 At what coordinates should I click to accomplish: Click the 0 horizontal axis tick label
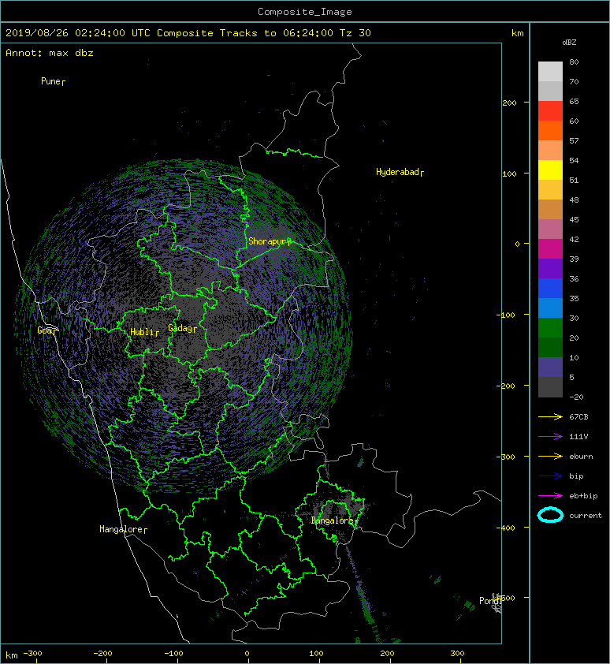coord(247,654)
